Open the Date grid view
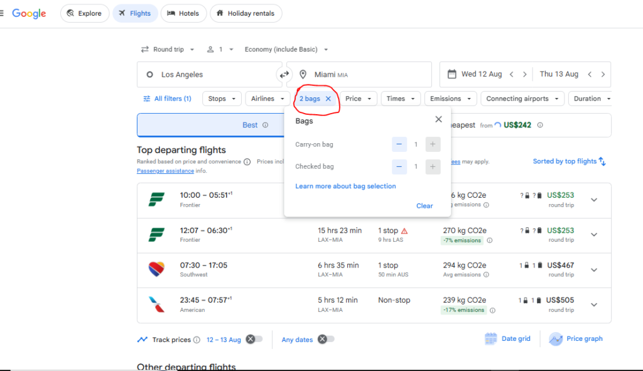Screen dimensions: 643x371 (x=507, y=339)
